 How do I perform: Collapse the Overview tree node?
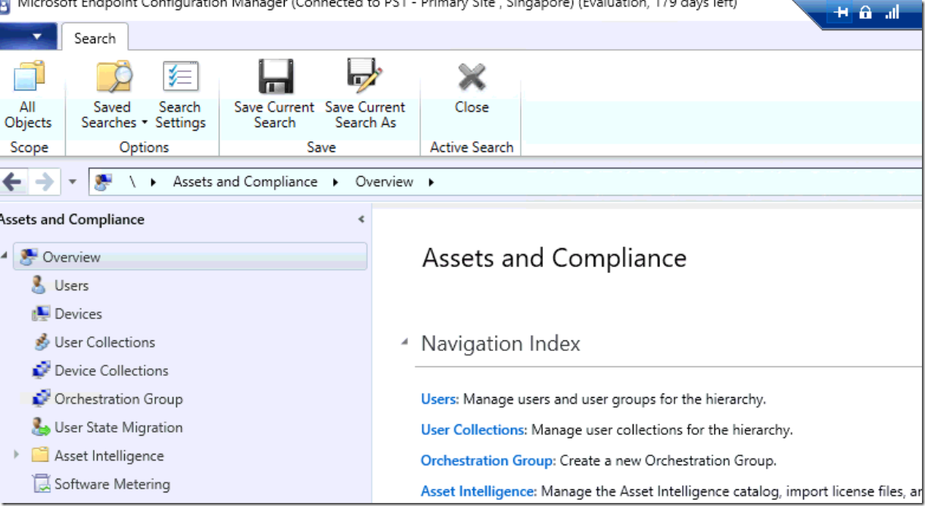[x=6, y=256]
